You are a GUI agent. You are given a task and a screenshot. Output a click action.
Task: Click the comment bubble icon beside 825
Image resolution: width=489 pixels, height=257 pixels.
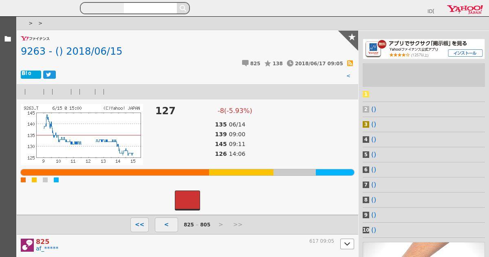coord(245,63)
